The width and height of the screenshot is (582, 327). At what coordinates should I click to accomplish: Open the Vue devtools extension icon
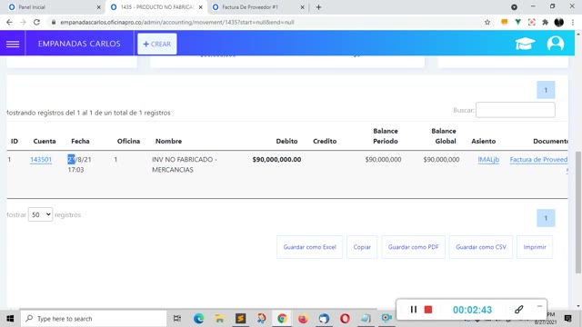517,22
